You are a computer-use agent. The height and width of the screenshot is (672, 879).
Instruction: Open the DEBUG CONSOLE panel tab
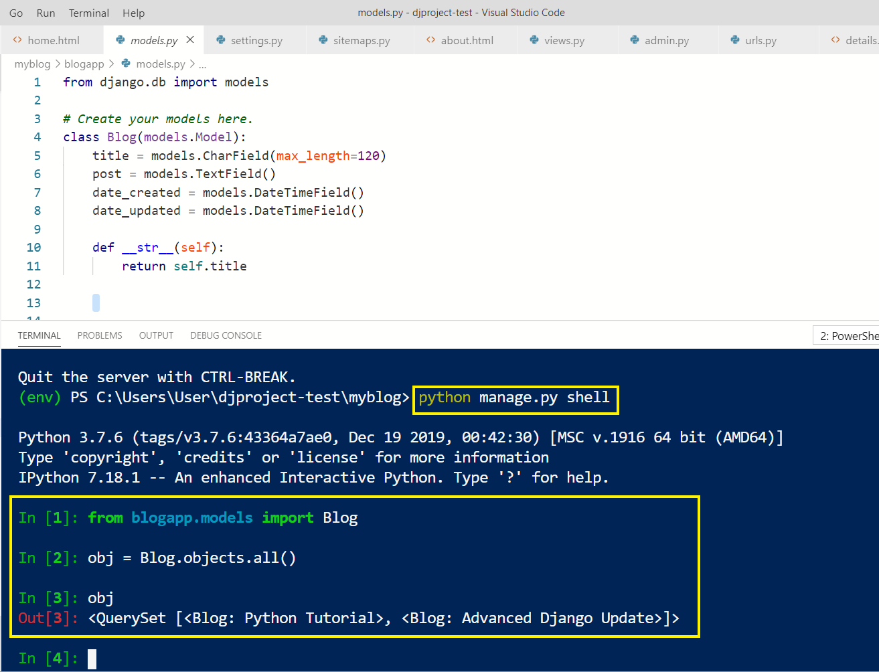[x=226, y=335]
